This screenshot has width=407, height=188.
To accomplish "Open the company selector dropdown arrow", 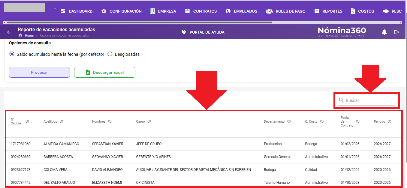I will (55, 9).
